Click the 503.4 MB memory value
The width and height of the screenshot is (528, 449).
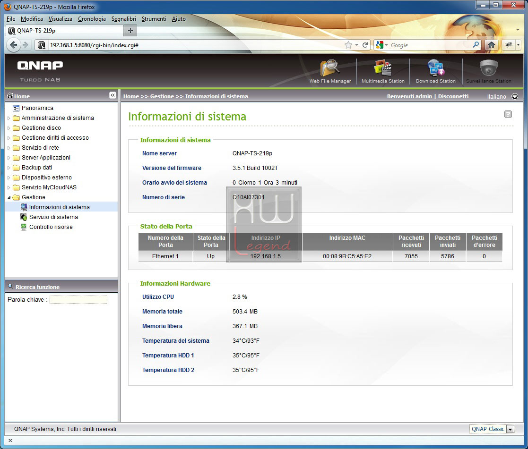pos(245,312)
